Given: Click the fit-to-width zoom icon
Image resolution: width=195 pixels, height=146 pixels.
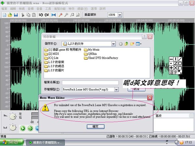Looking at the screenshot, I should 54,15.
